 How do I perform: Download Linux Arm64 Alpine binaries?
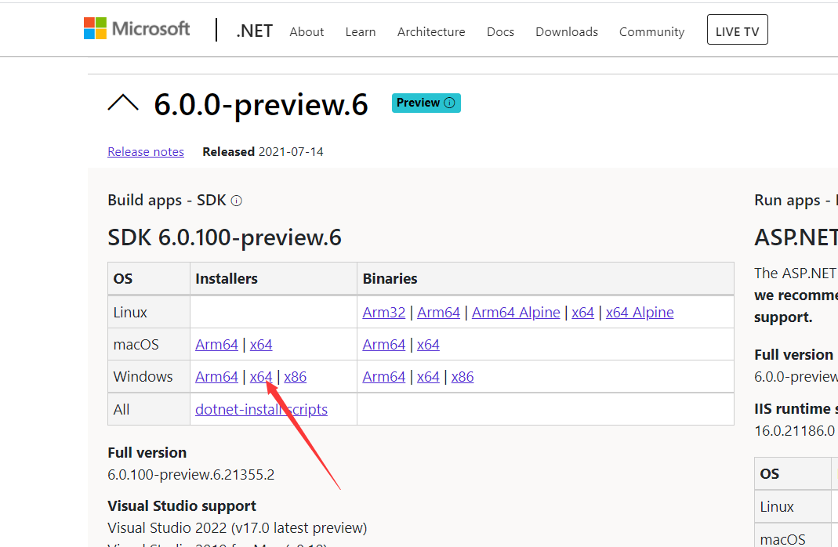tap(516, 313)
